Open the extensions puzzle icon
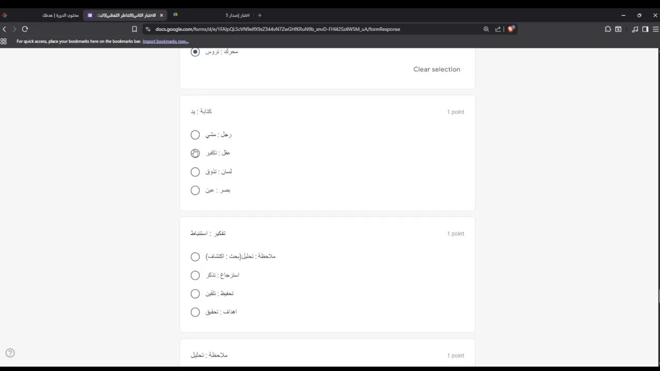The width and height of the screenshot is (660, 371). tap(608, 29)
